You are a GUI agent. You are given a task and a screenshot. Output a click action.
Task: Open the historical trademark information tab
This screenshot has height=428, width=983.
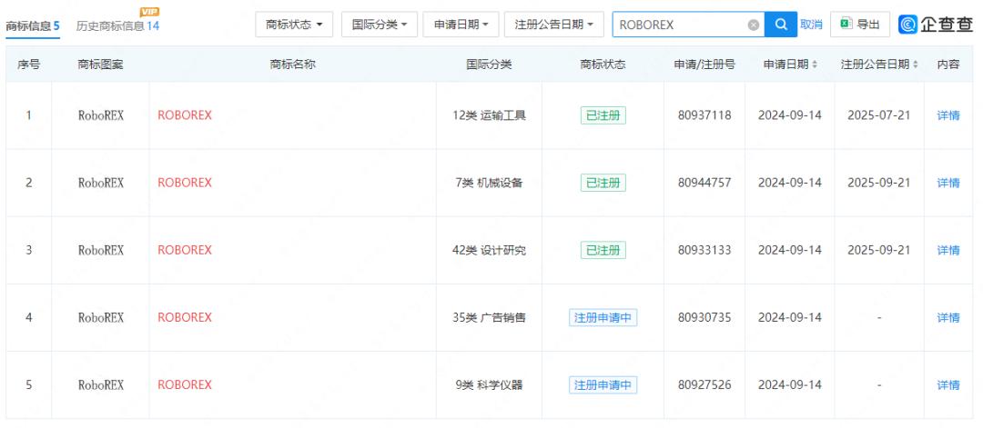pyautogui.click(x=117, y=26)
